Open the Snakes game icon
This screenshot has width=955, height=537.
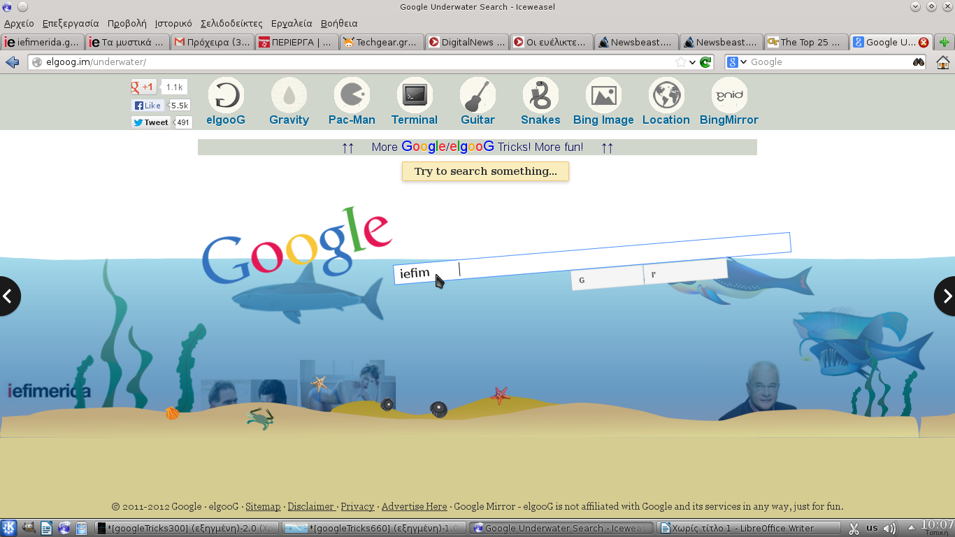tap(540, 95)
